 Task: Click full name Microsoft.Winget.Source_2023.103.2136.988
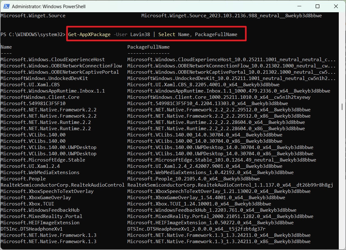[231, 16]
